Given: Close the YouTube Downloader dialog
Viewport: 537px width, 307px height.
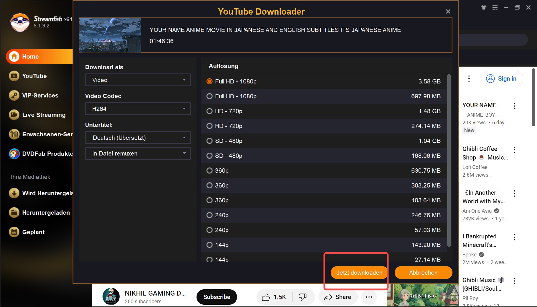Looking at the screenshot, I should 448,11.
